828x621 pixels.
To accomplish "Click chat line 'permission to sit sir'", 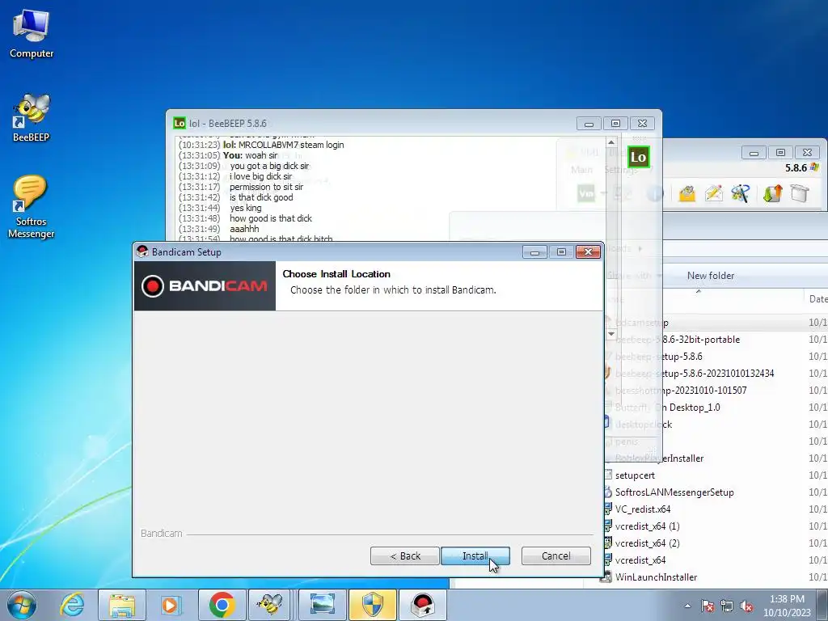I will (x=266, y=187).
